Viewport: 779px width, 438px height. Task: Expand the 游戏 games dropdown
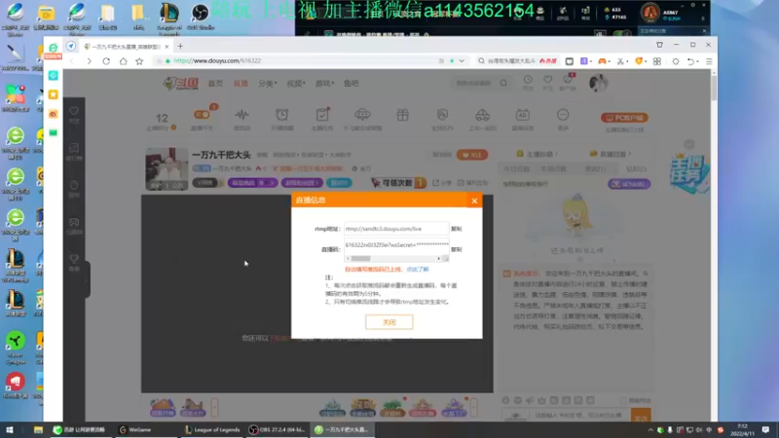pos(324,84)
